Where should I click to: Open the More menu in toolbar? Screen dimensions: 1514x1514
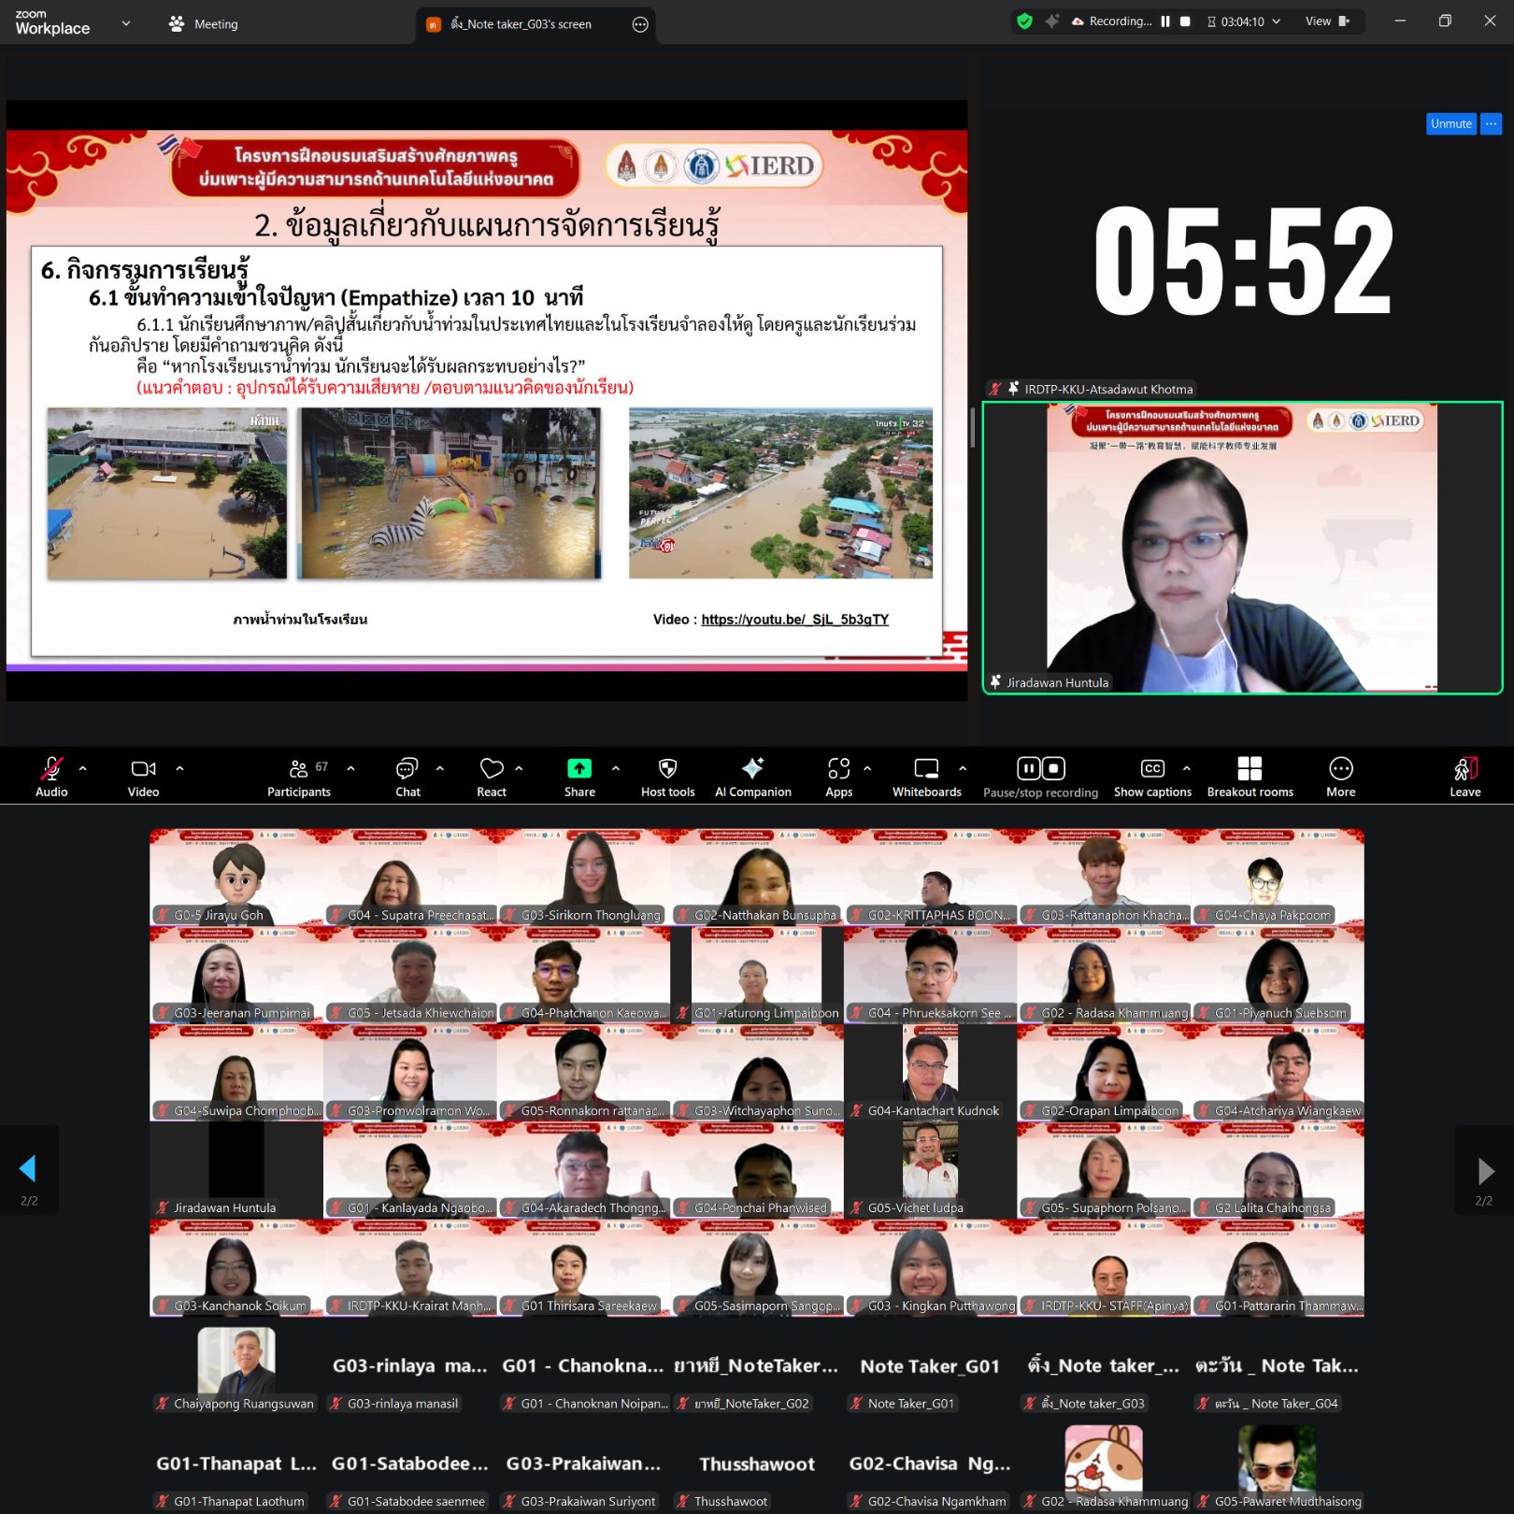point(1340,776)
